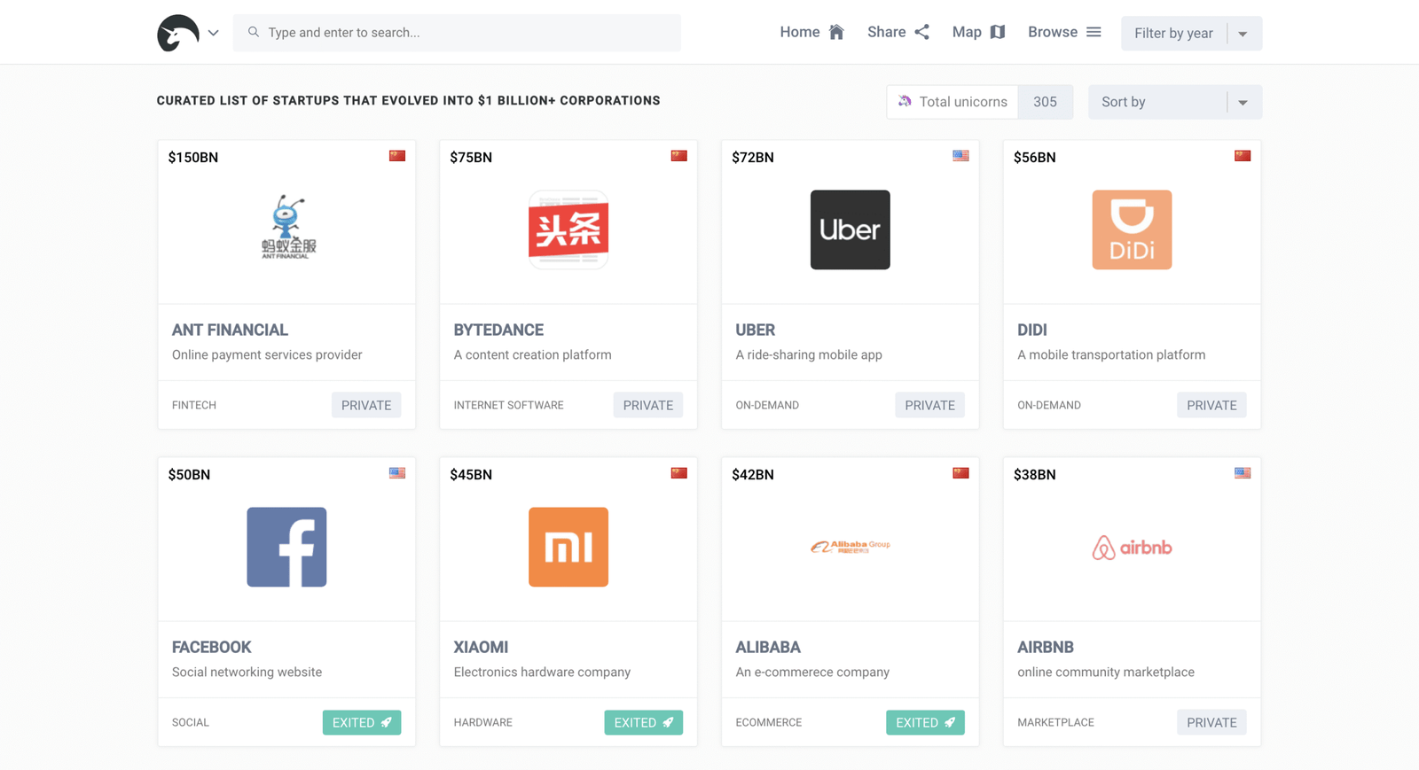The width and height of the screenshot is (1419, 770).
Task: Click the EXITED button on Alibaba card
Action: coord(925,722)
